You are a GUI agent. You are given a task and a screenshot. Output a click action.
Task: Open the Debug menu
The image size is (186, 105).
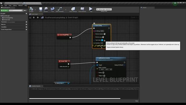[x=15, y=6]
